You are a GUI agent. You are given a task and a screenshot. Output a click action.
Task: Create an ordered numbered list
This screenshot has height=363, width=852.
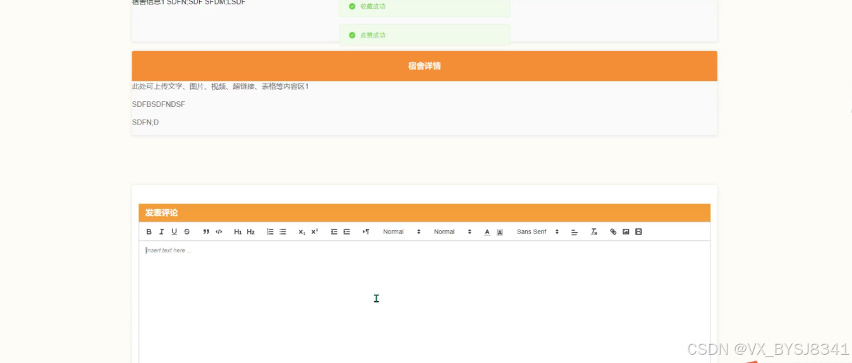click(270, 232)
